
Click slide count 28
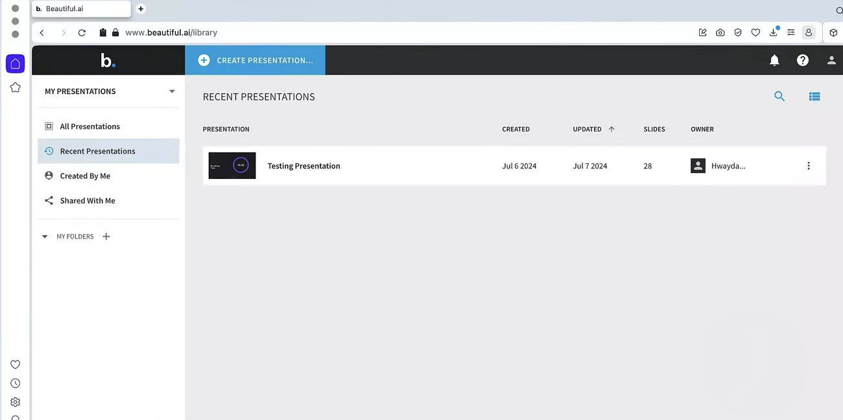click(648, 166)
